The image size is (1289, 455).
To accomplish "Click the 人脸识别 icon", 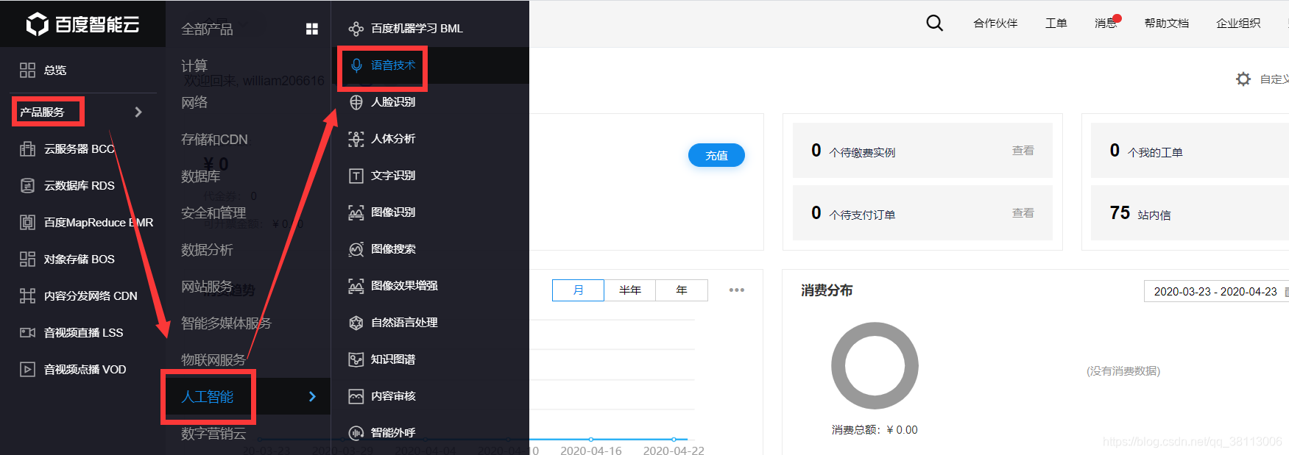I will [x=356, y=102].
